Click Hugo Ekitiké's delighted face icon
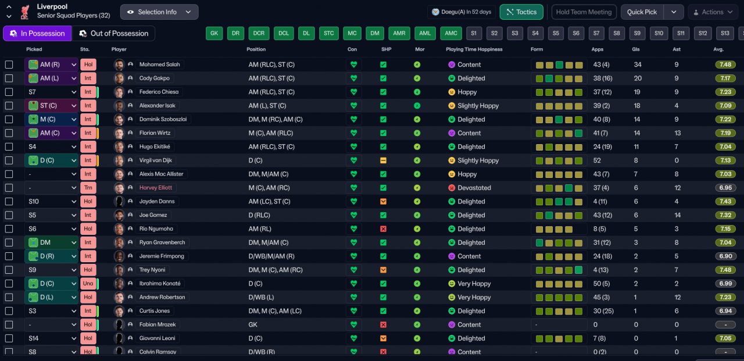 [452, 146]
